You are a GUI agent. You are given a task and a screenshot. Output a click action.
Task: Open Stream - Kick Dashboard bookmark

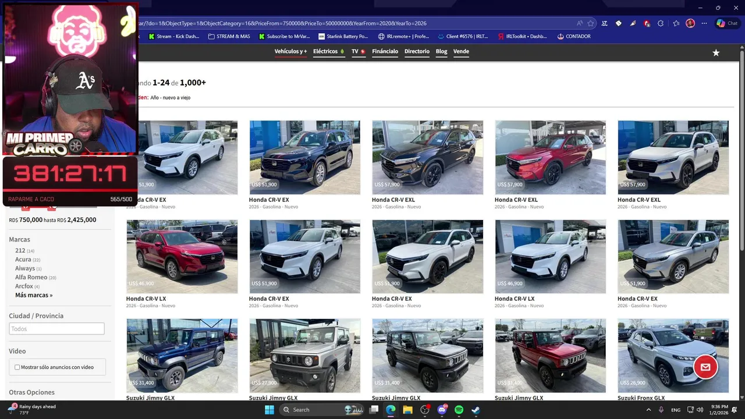coord(174,36)
